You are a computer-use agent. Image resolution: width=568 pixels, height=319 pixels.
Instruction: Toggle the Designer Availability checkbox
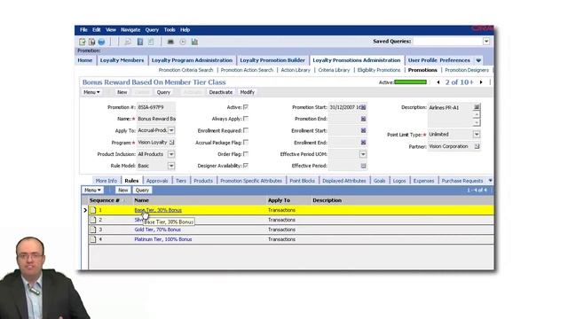[x=246, y=166]
